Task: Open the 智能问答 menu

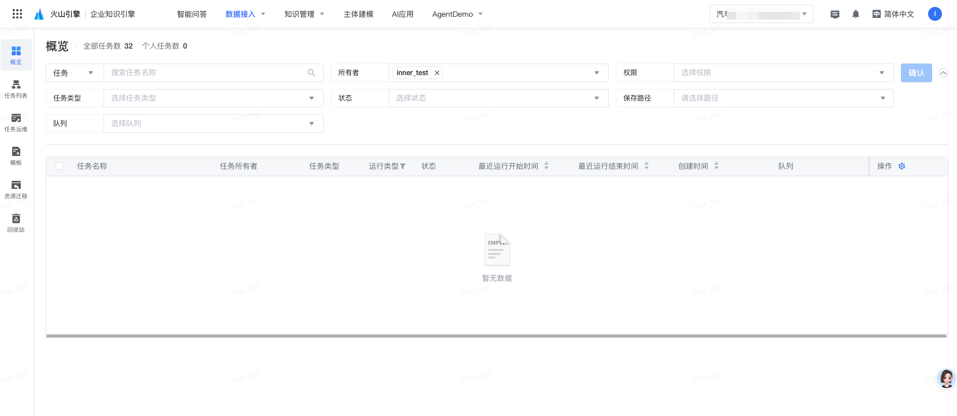Action: coord(192,14)
